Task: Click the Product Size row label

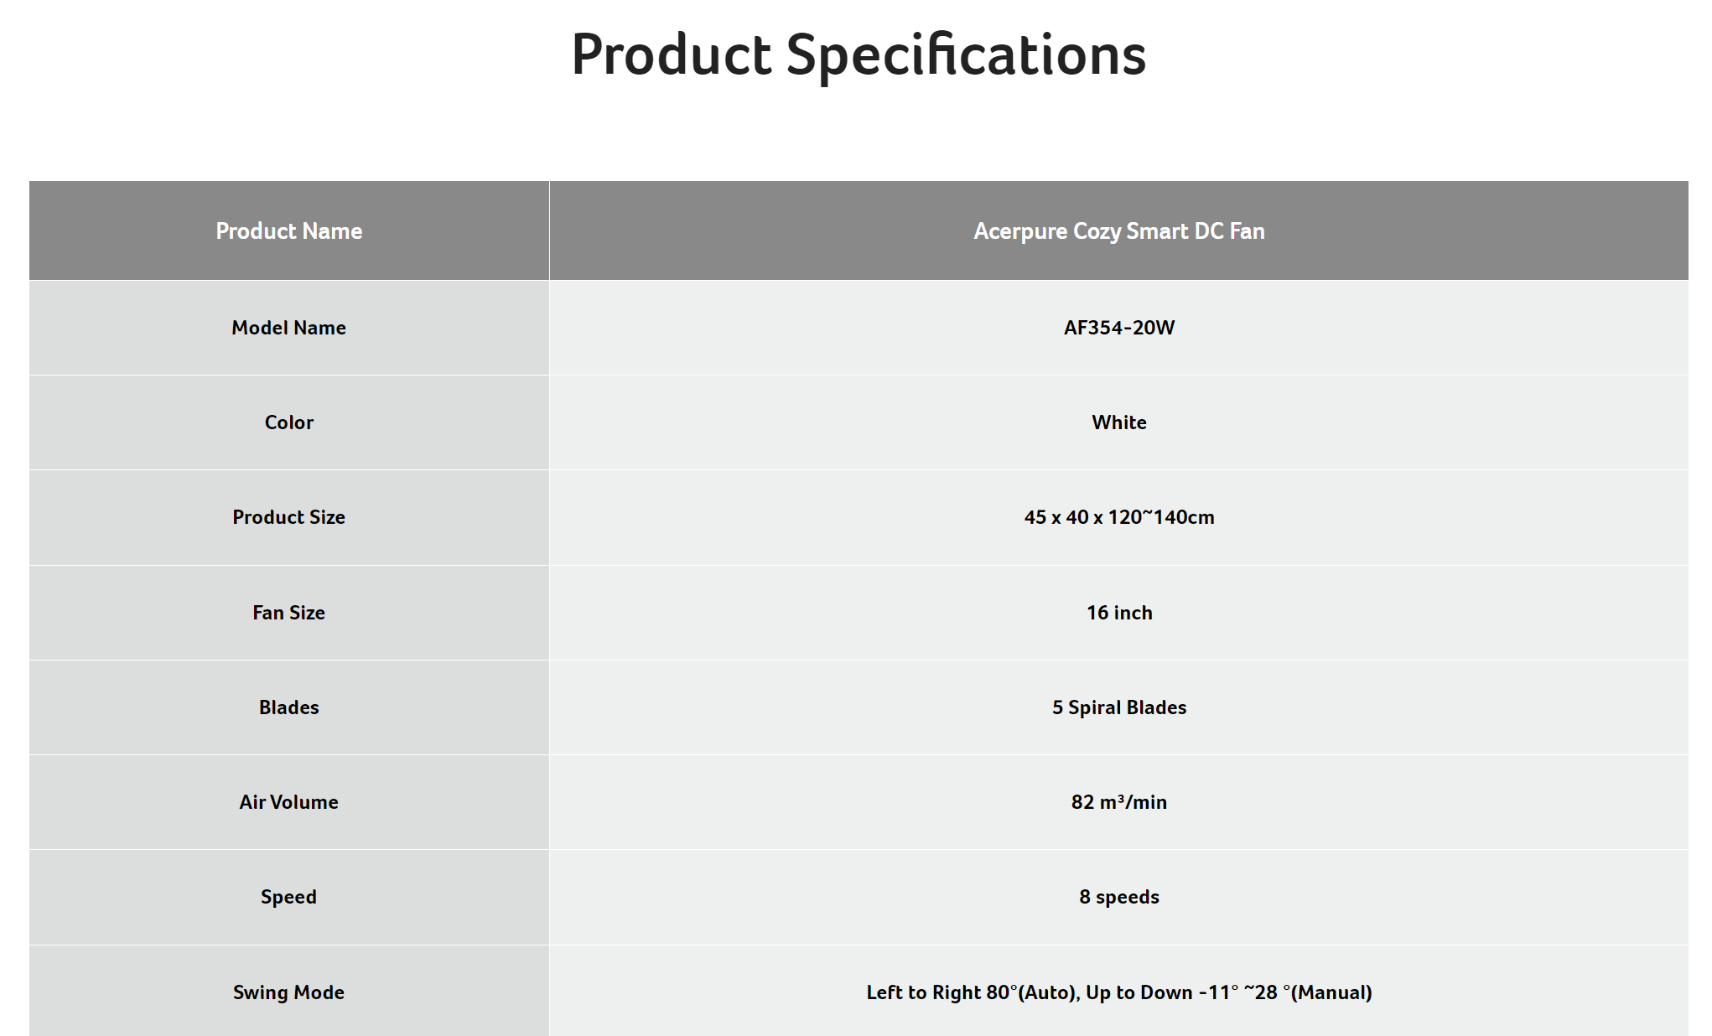Action: (x=288, y=517)
